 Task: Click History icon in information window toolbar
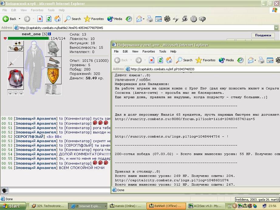coord(240,60)
